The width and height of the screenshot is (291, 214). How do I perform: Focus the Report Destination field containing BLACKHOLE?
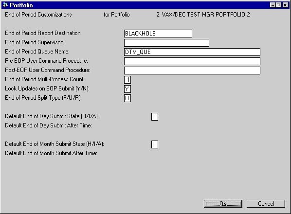[x=158, y=34]
